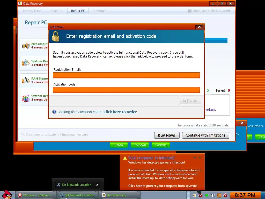This screenshot has height=199, width=265.
Task: Open the Settings tab
Action: pyautogui.click(x=99, y=11)
